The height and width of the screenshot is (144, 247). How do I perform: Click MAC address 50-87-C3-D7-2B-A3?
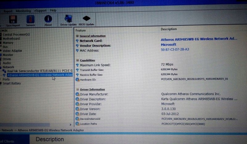175,50
